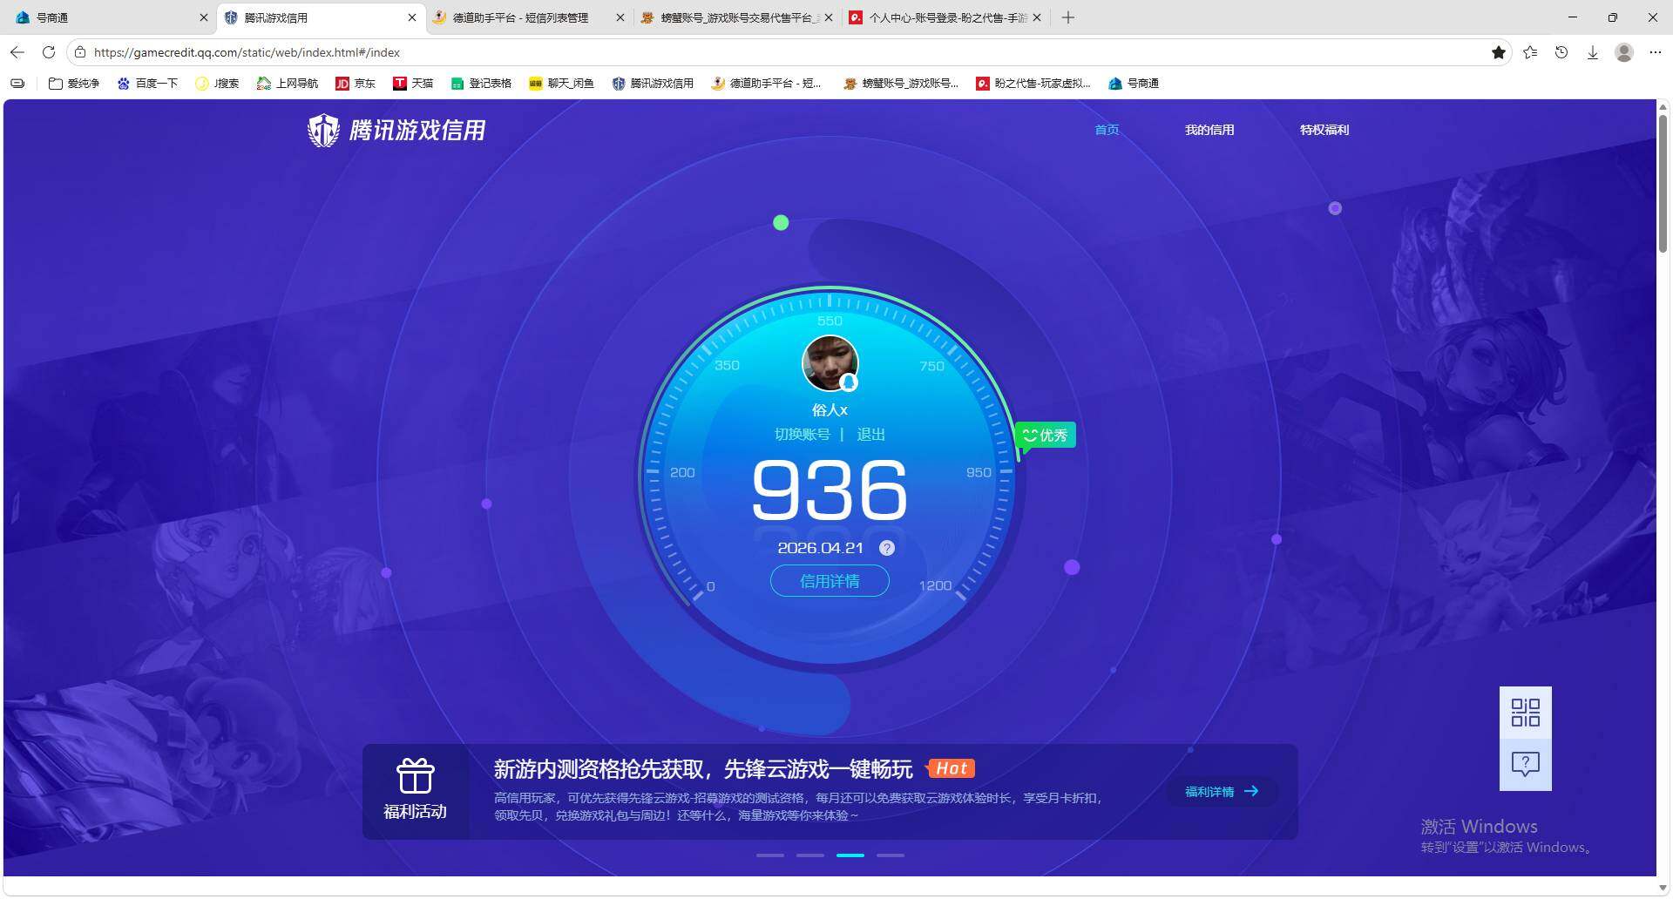Open the 号商通 bookmark
The height and width of the screenshot is (899, 1673).
pyautogui.click(x=1134, y=84)
